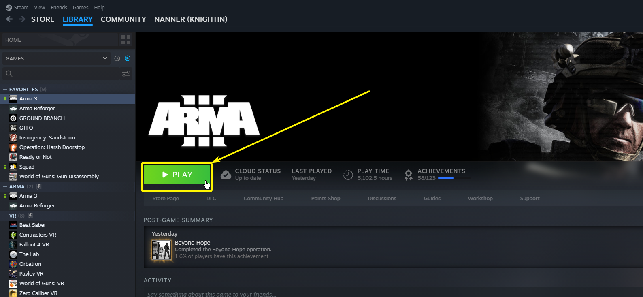Viewport: 643px width, 297px height.
Task: Open the Support link
Action: pyautogui.click(x=530, y=199)
